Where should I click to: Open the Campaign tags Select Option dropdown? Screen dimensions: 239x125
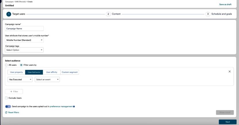(x=24, y=50)
